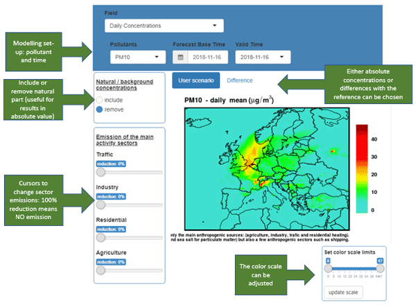This screenshot has width=416, height=305.
Task: Select the remove natural concentrations radio
Action: (100, 110)
